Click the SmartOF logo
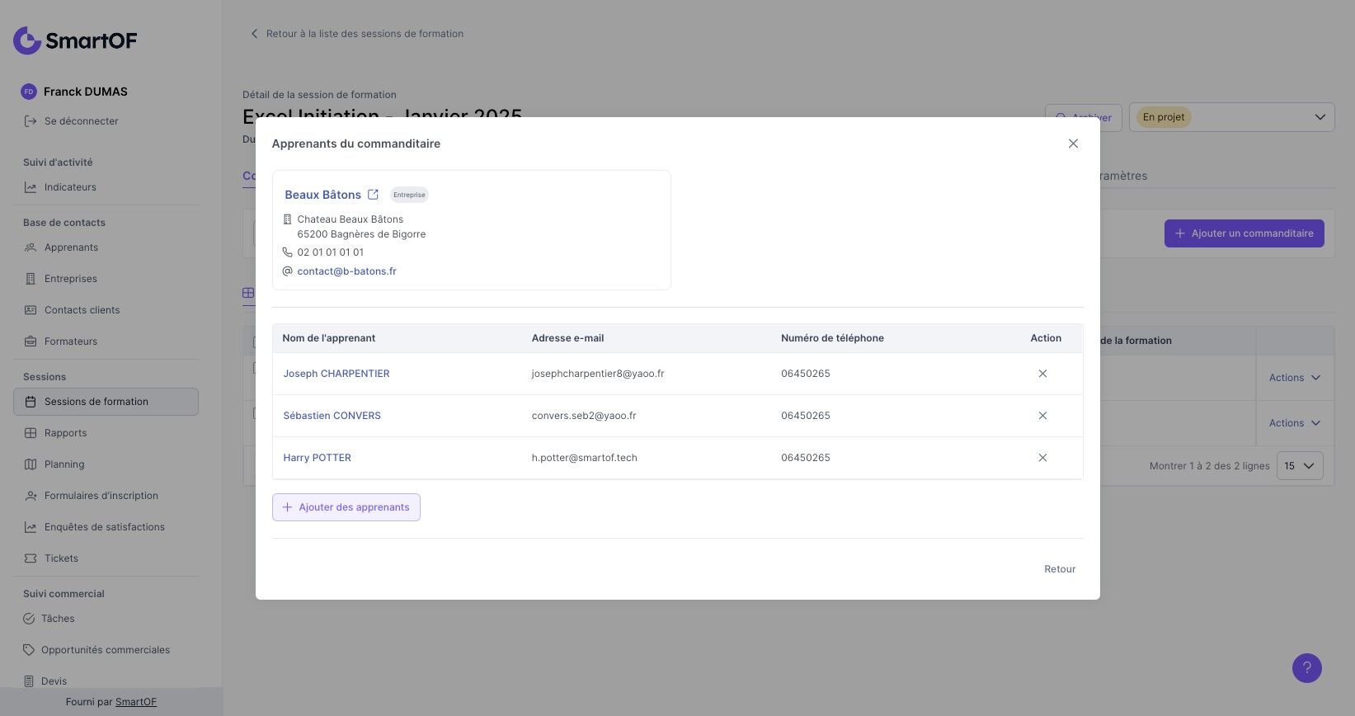Viewport: 1355px width, 716px height. [x=75, y=40]
